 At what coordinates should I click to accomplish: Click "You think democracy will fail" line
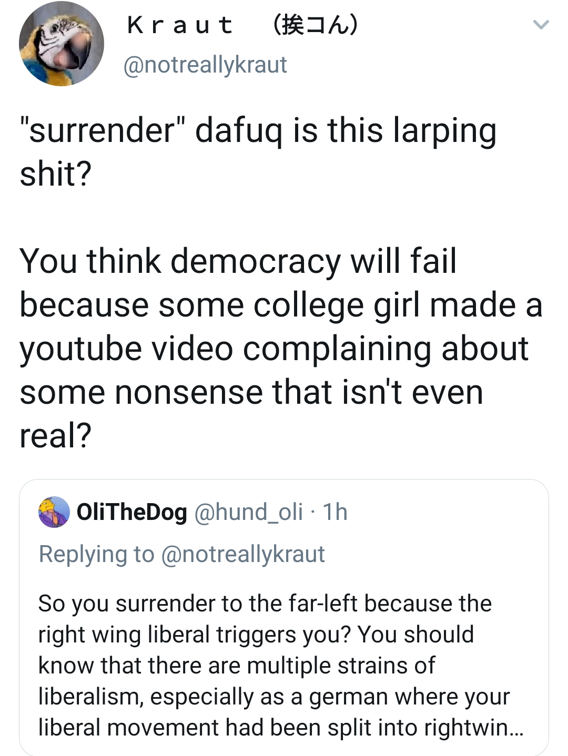tap(238, 261)
